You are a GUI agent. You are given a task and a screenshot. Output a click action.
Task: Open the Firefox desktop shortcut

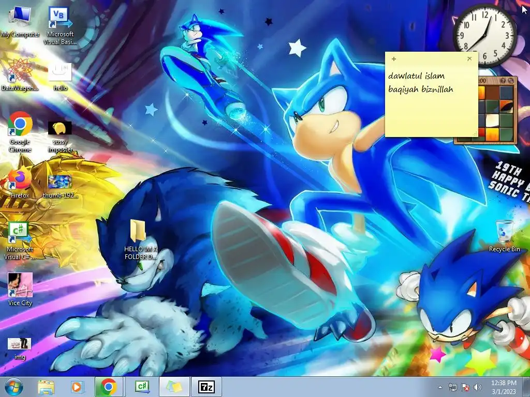pyautogui.click(x=20, y=182)
